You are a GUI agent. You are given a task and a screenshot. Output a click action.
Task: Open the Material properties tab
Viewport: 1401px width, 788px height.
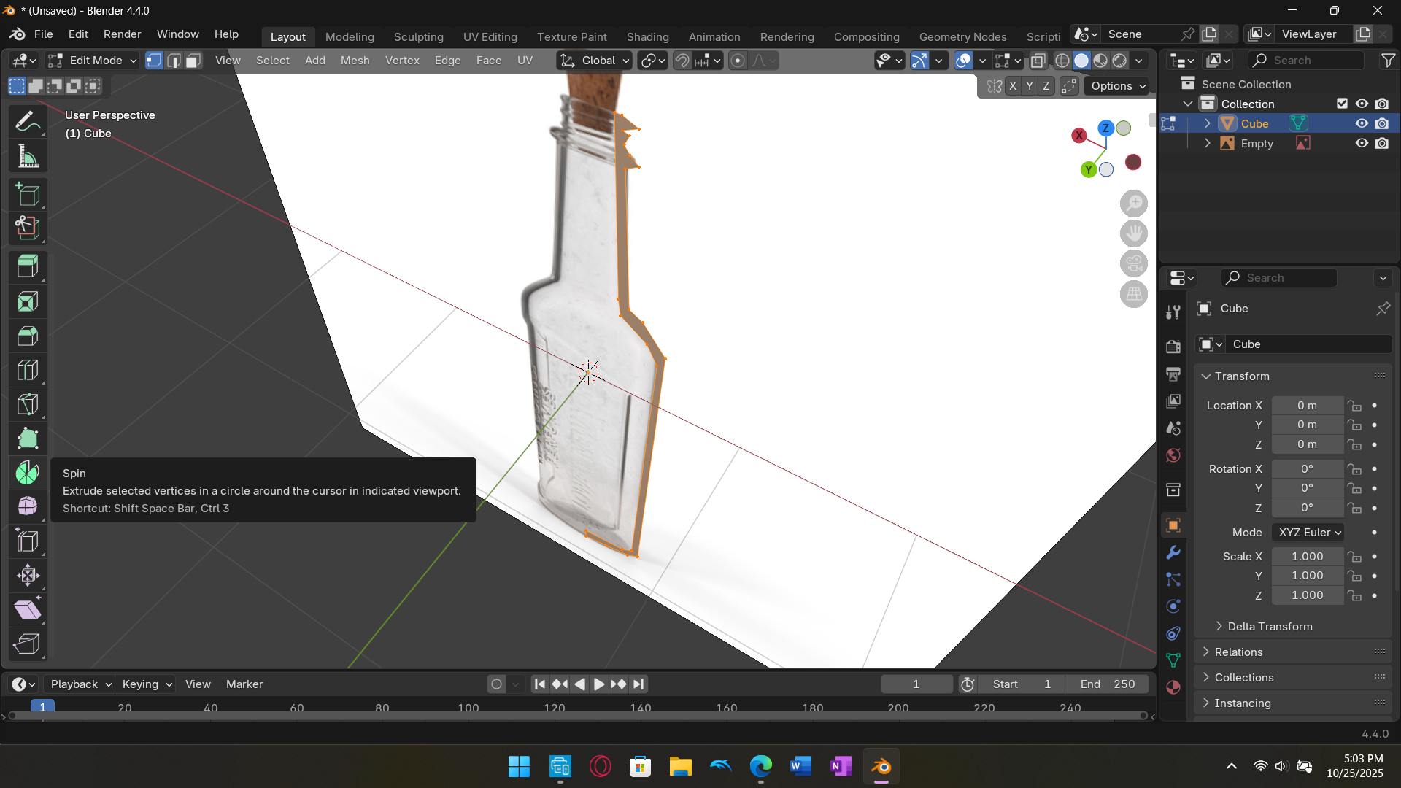coord(1173,687)
